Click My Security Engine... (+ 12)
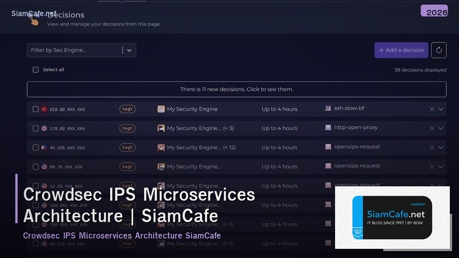Image resolution: width=459 pixels, height=258 pixels. tap(201, 147)
